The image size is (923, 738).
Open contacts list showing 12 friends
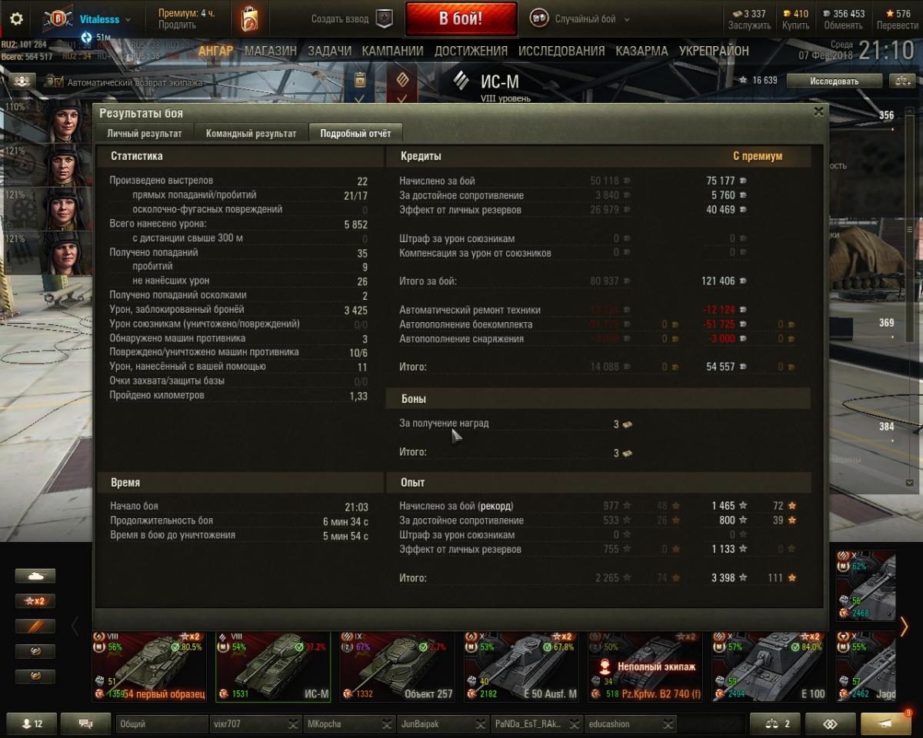32,723
